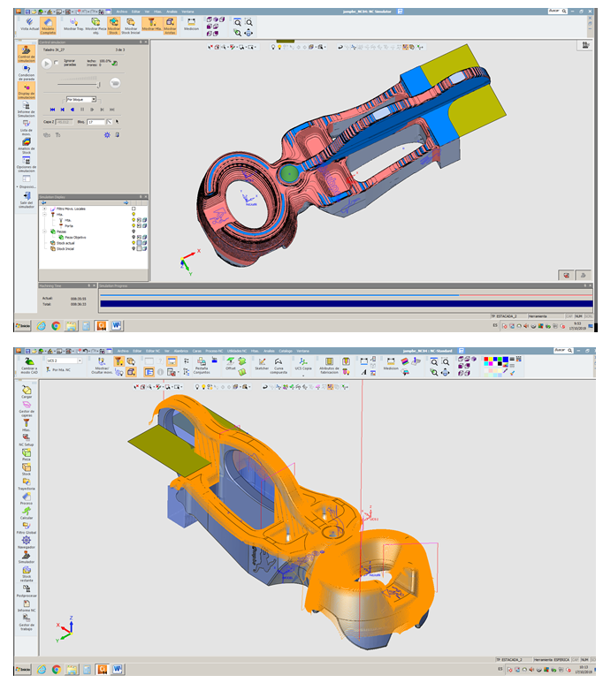603x683 pixels.
Task: Open Analisis menu in simulator window
Action: coord(172,11)
